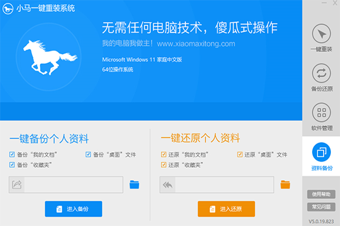Viewport: 340px width, 226px height.
Task: Switch to the 备份还原 sidebar section
Action: [x=321, y=77]
